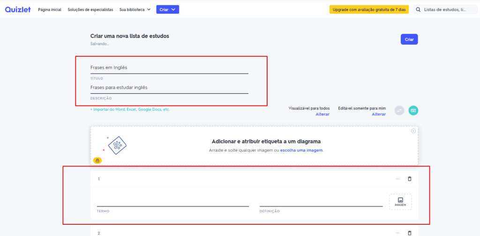This screenshot has height=236, width=480.
Task: Delete card 1 with trash icon
Action: click(409, 179)
